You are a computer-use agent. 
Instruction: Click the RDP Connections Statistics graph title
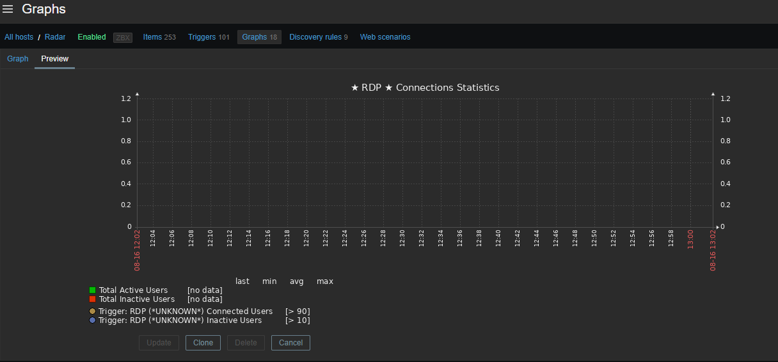(425, 88)
